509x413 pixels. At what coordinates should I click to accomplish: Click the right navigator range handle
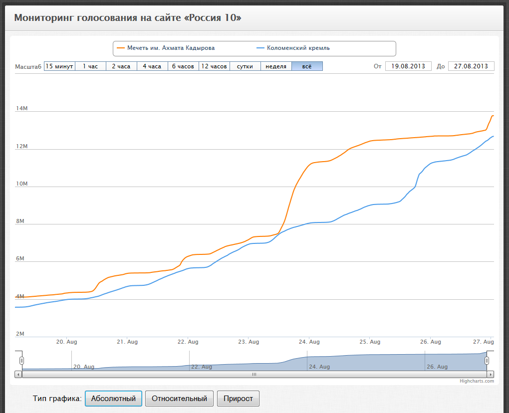(487, 361)
